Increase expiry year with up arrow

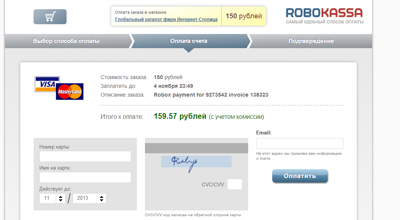[x=101, y=196]
